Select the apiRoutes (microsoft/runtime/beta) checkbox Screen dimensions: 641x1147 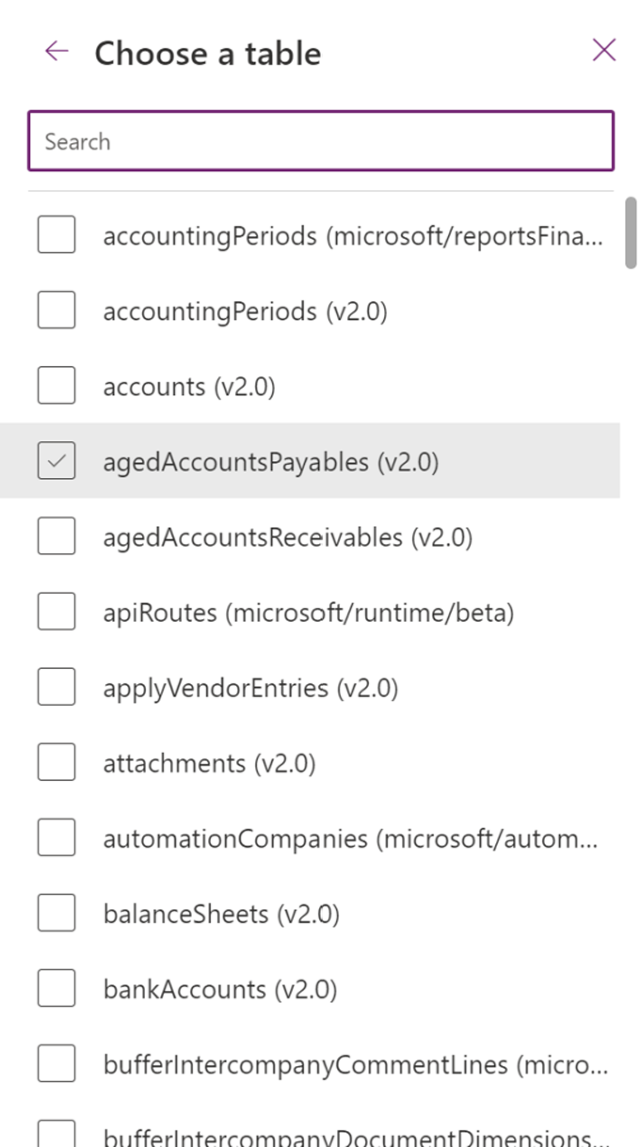click(57, 612)
